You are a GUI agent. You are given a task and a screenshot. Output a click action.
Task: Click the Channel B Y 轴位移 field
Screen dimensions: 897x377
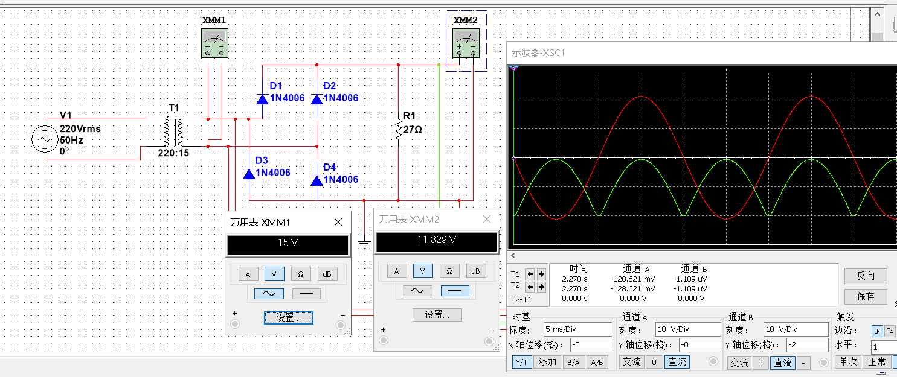807,345
